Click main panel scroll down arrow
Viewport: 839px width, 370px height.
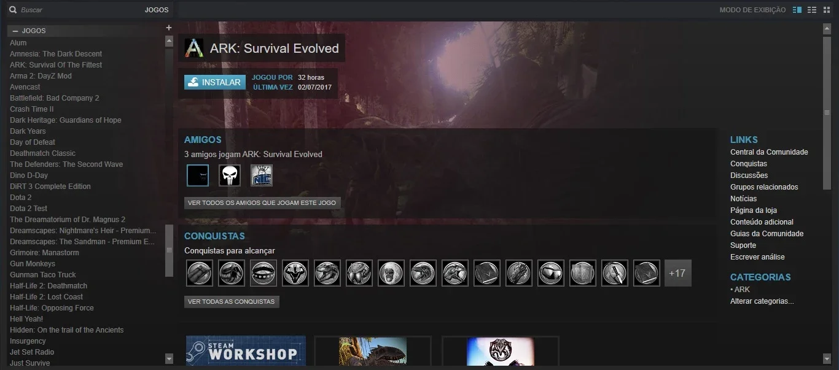827,358
